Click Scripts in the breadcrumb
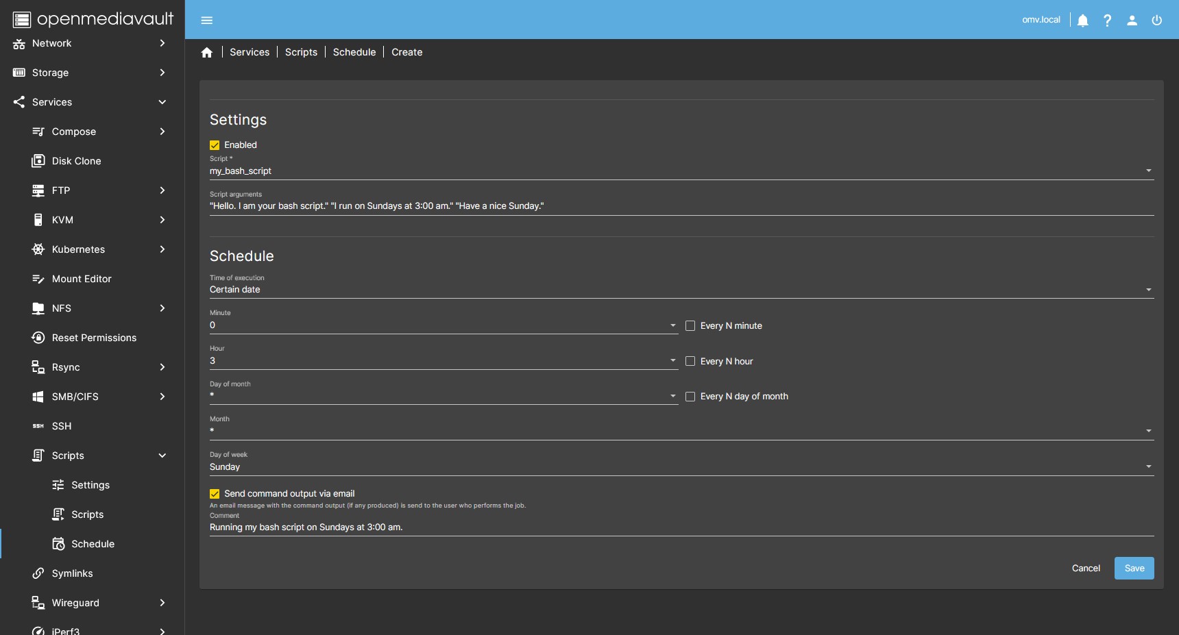This screenshot has width=1179, height=635. (301, 52)
